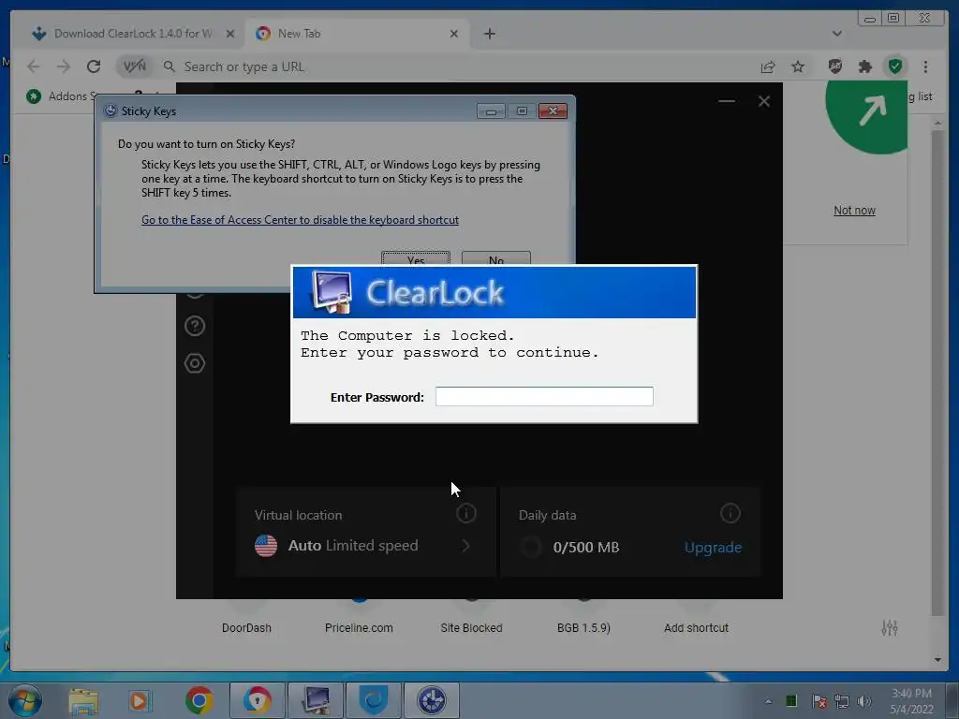Click the browser vertical scrollbar
Image resolution: width=959 pixels, height=719 pixels.
(x=937, y=373)
